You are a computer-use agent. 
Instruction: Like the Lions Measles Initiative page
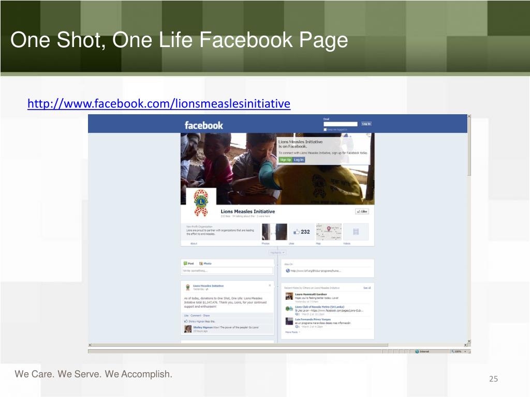coord(362,211)
